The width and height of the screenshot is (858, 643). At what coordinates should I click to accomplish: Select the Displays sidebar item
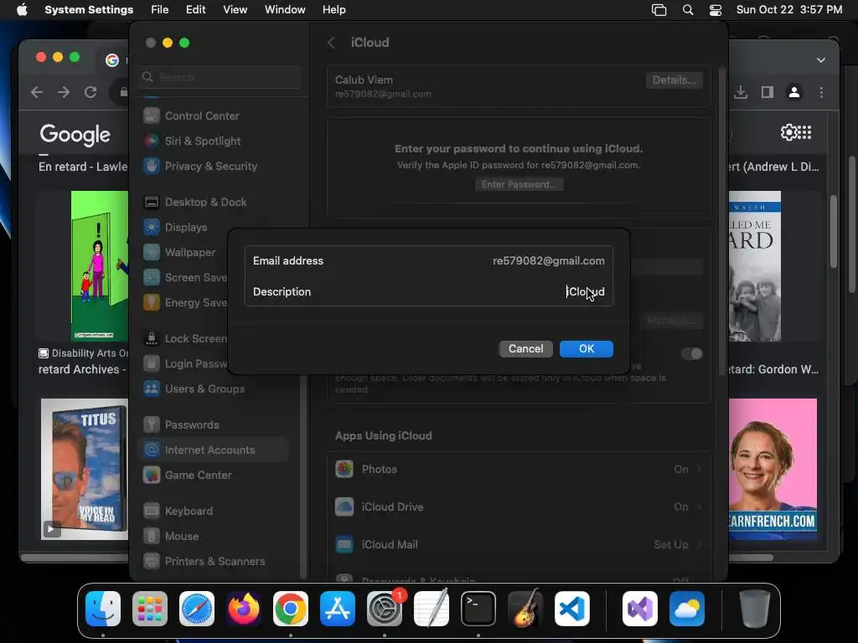pyautogui.click(x=185, y=228)
